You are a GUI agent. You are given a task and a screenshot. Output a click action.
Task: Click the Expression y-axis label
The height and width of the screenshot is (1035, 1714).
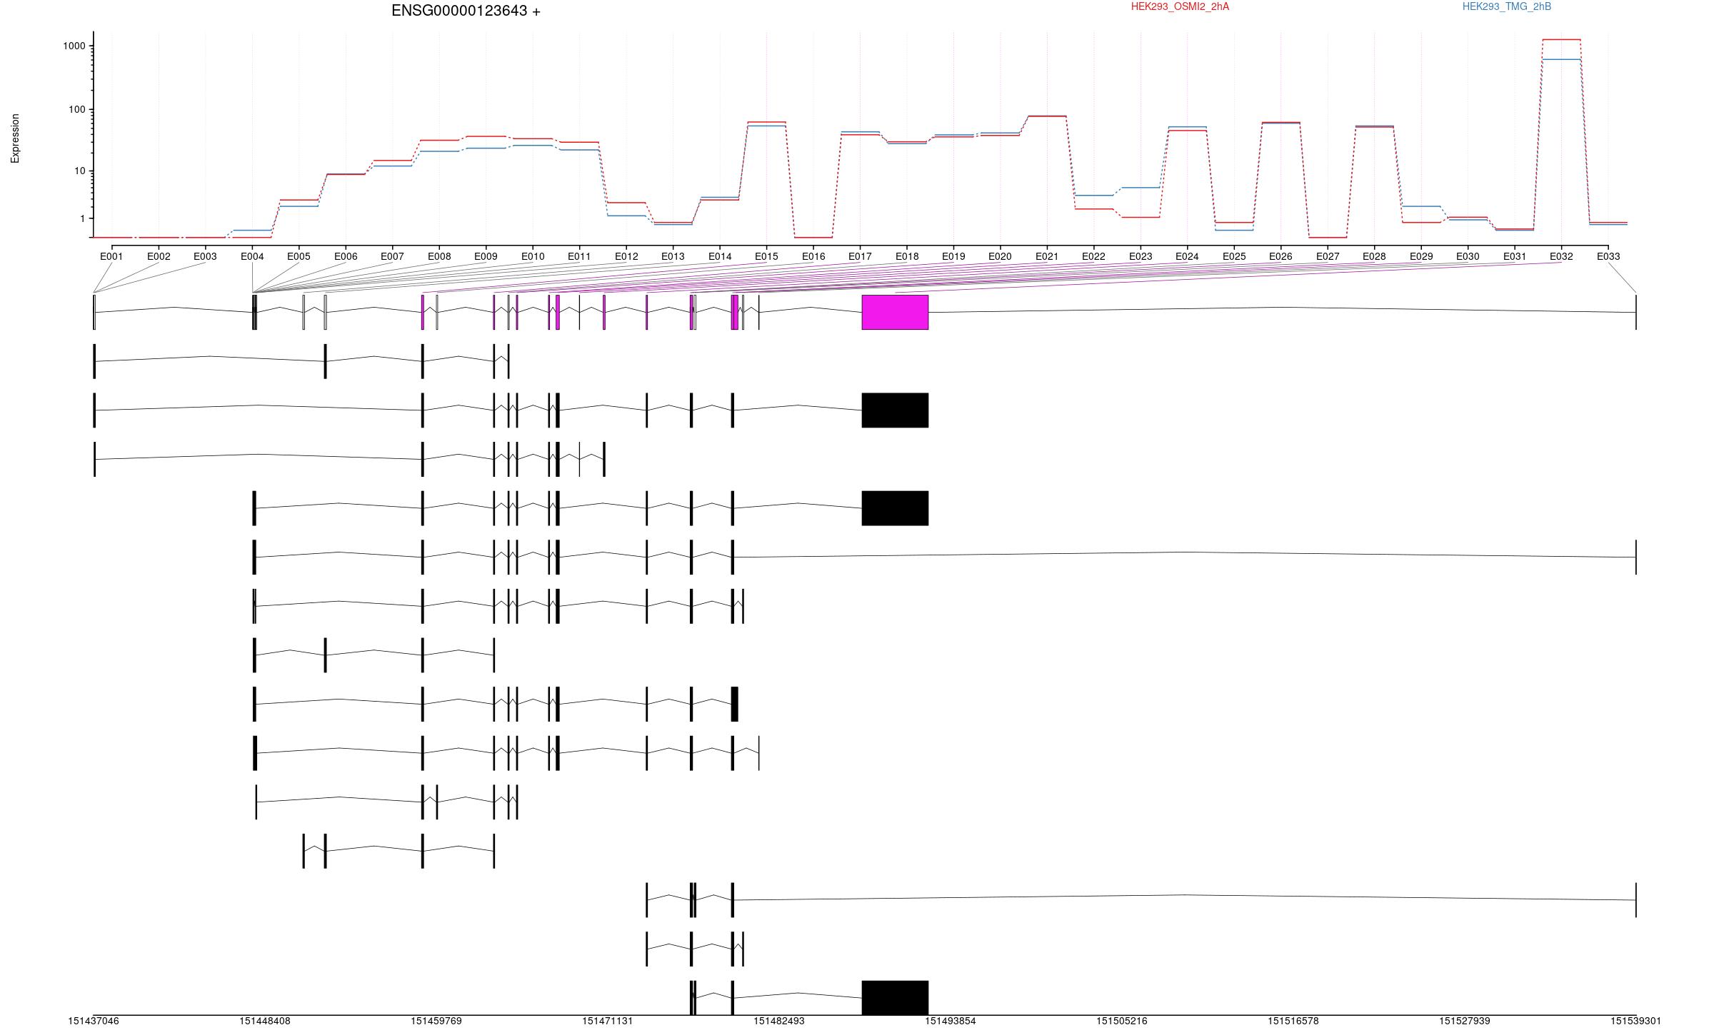(15, 138)
